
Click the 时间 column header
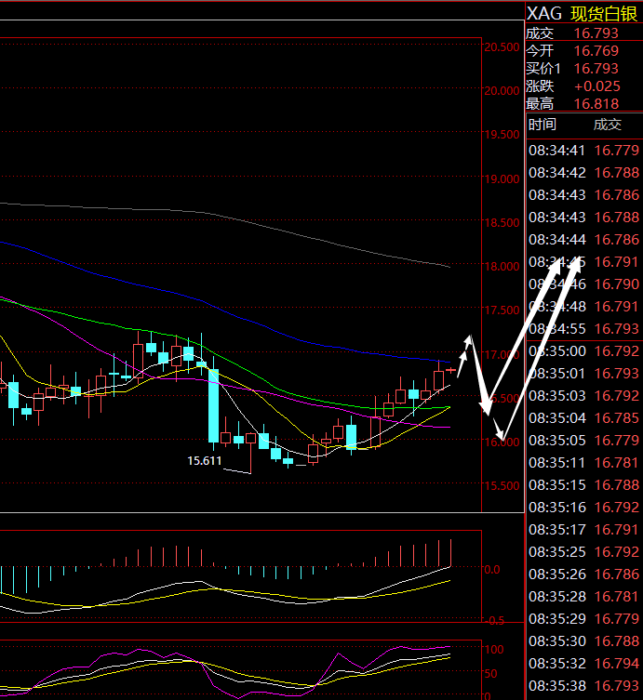tap(543, 125)
